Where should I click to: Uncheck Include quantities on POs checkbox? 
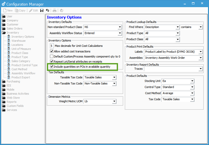pos(51,66)
